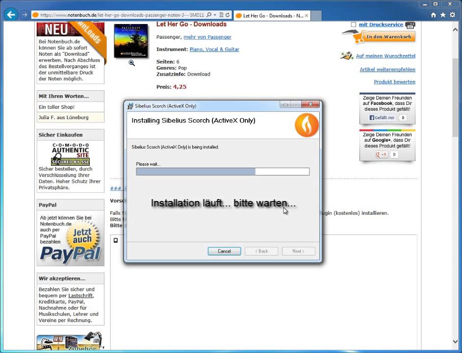The height and width of the screenshot is (353, 462).
Task: Click the Zubehör banner at bottom left
Action: (x=71, y=342)
